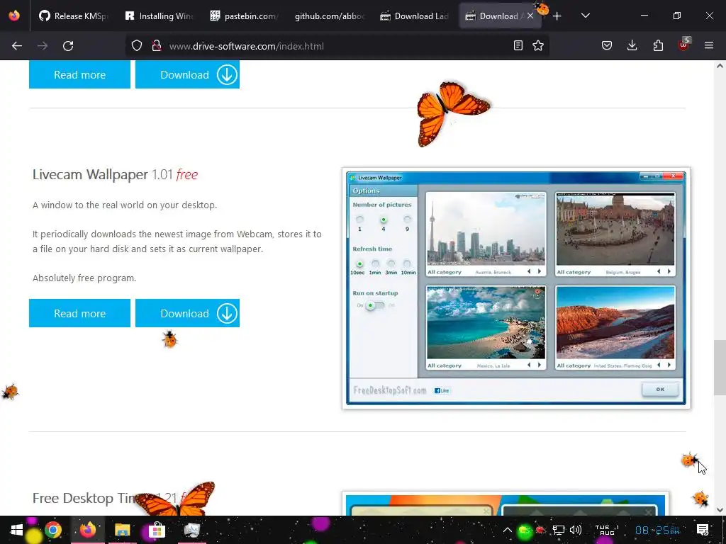Open uBlock Origin extension icon
Screen dimensions: 726x544
(683, 45)
